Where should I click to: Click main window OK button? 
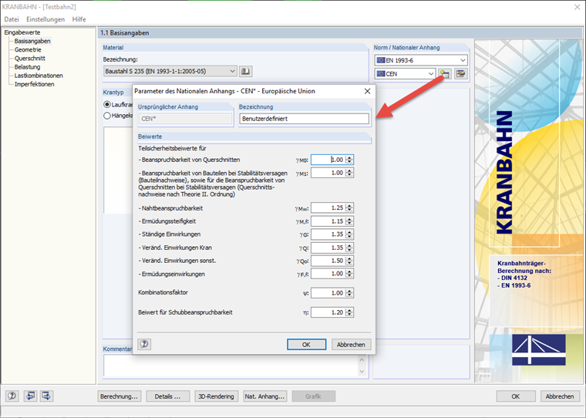[516, 396]
